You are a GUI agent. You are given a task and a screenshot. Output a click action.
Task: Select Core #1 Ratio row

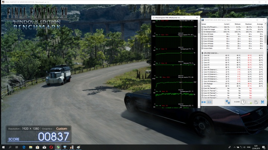click(232, 37)
